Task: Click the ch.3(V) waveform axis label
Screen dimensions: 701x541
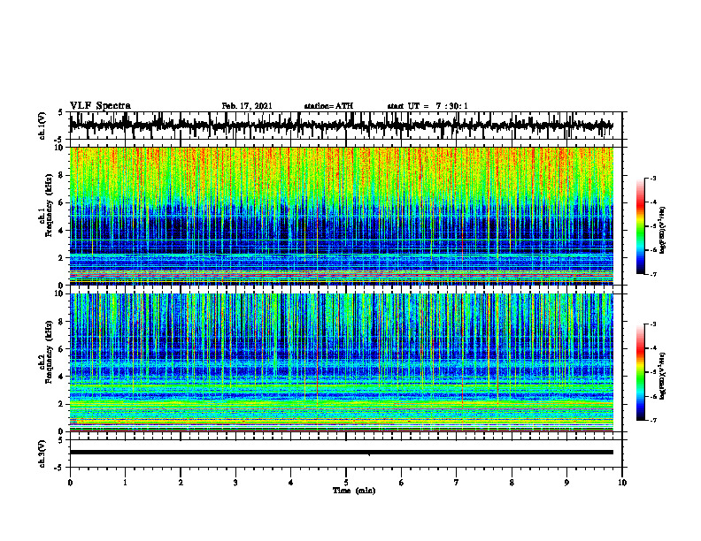Action: coord(42,453)
